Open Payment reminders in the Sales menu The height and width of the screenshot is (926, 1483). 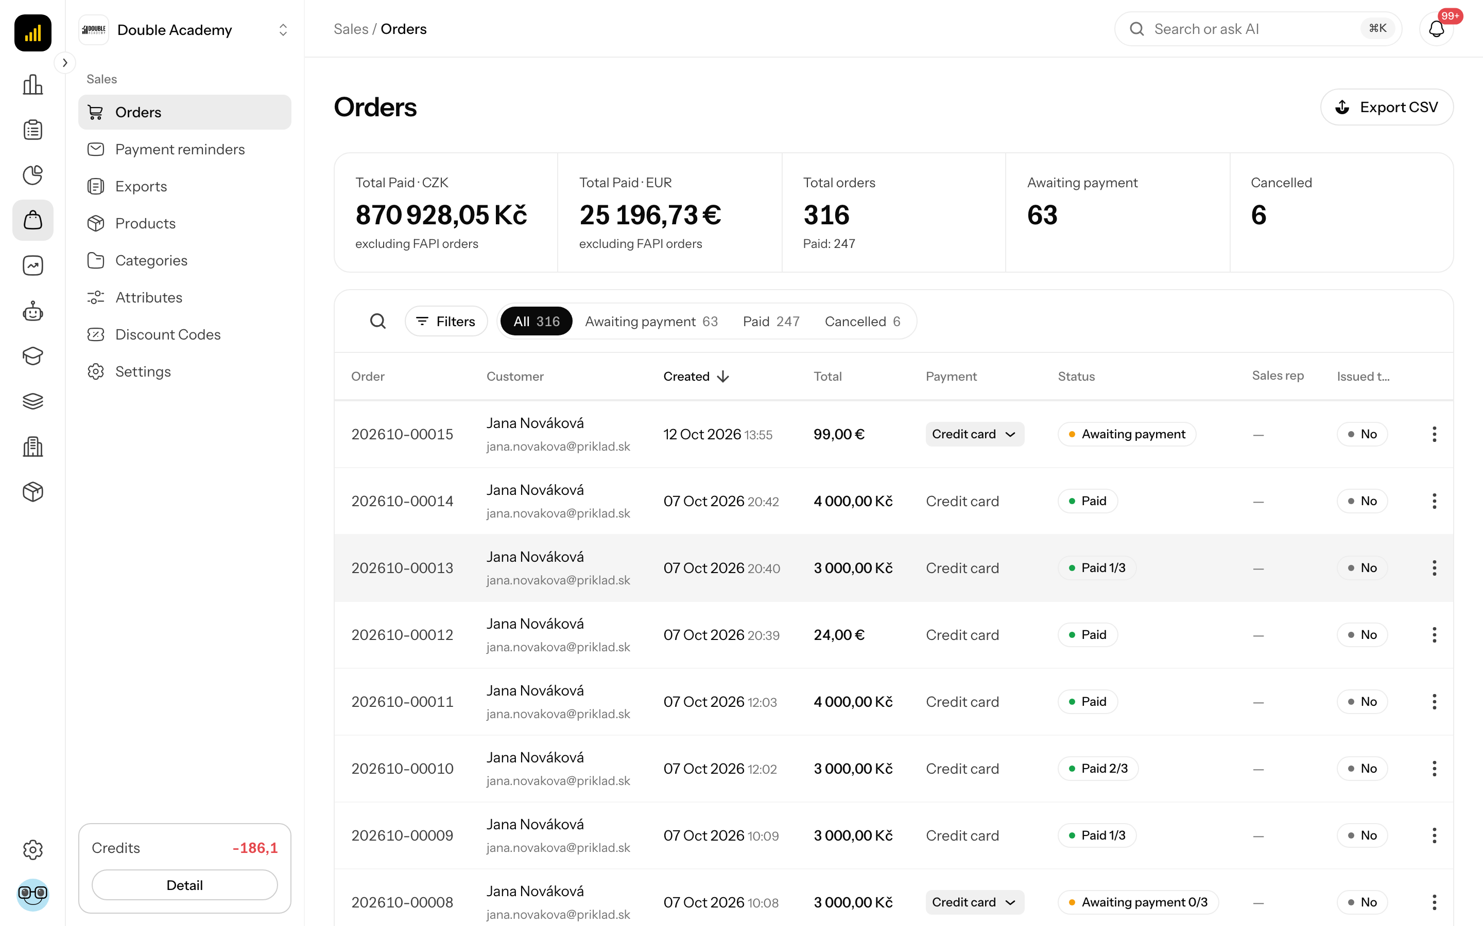pyautogui.click(x=184, y=149)
